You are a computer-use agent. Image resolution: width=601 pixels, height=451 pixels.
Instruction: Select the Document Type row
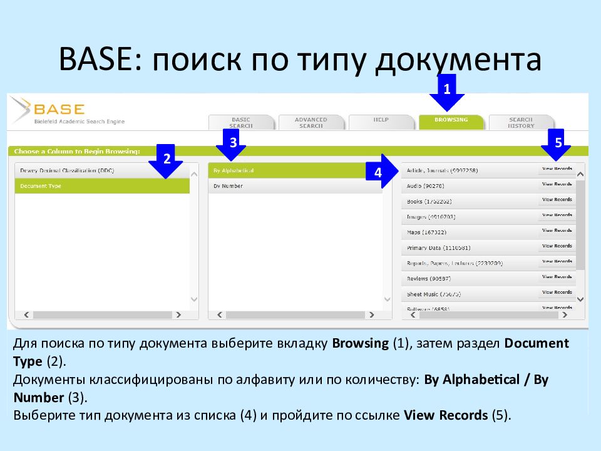coord(102,186)
